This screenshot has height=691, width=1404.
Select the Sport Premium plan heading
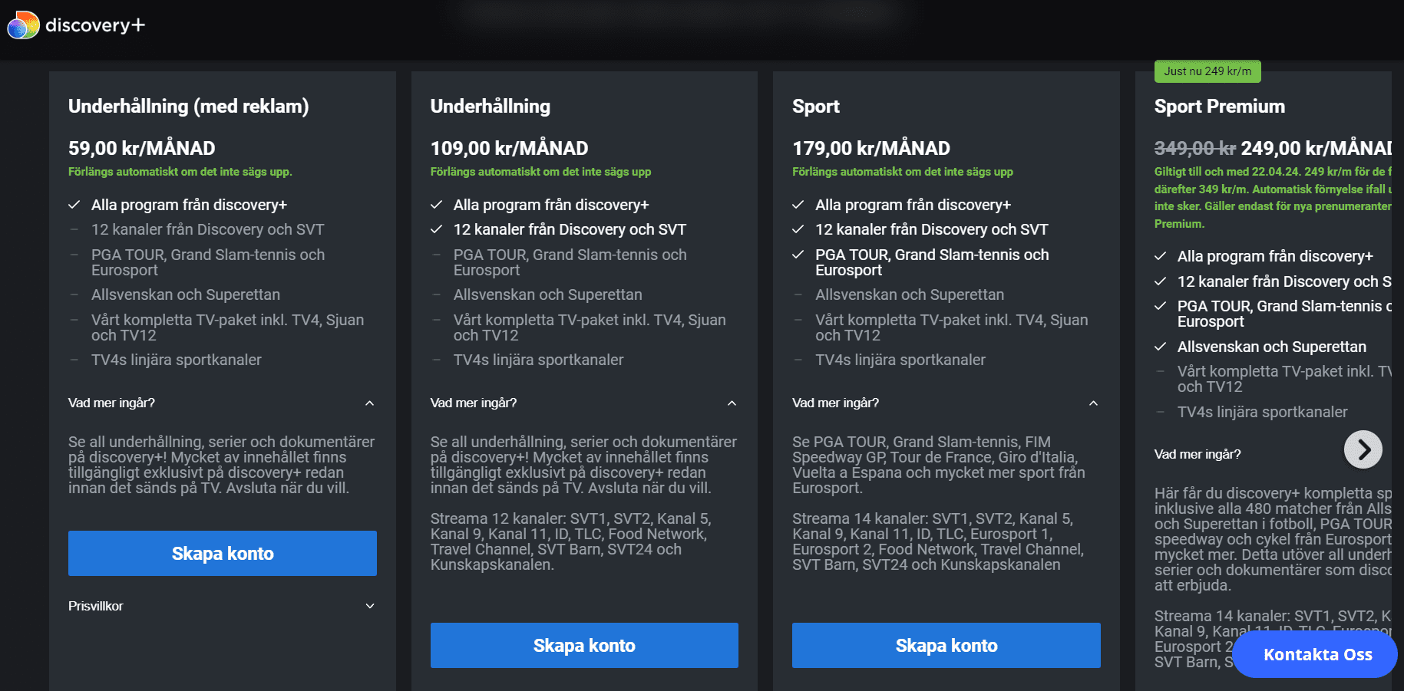click(x=1220, y=106)
